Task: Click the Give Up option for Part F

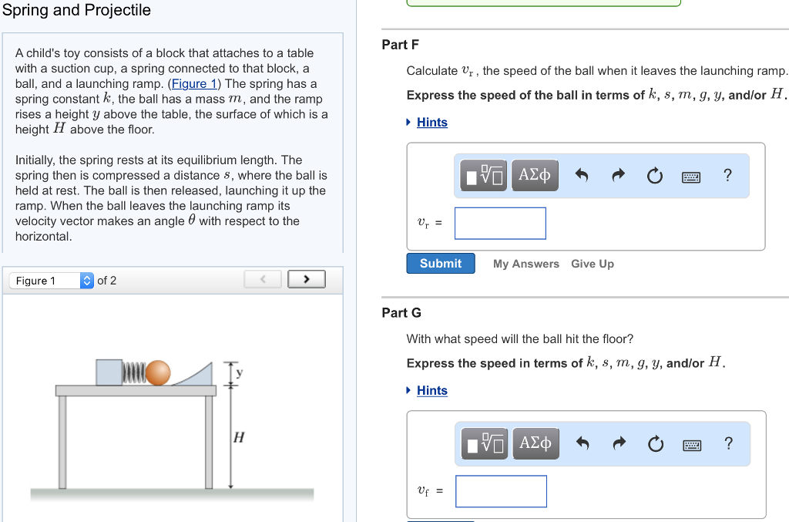Action: coord(592,264)
